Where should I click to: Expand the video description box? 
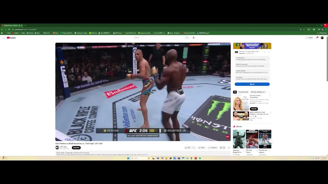143,154
